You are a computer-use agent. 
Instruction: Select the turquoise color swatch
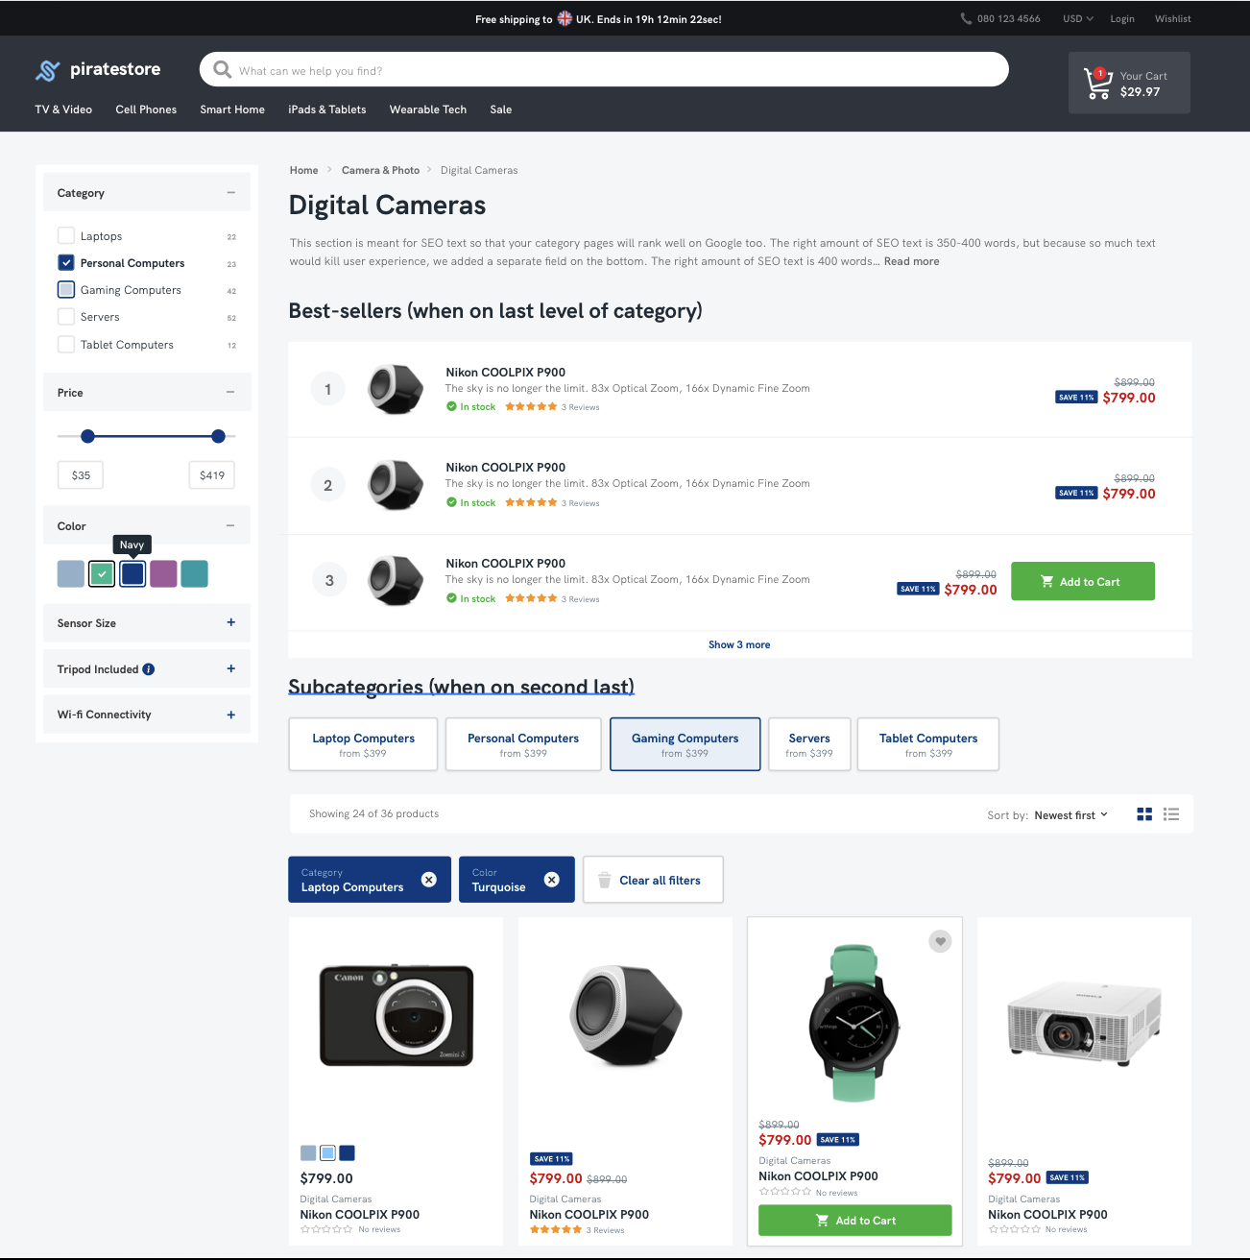point(194,573)
